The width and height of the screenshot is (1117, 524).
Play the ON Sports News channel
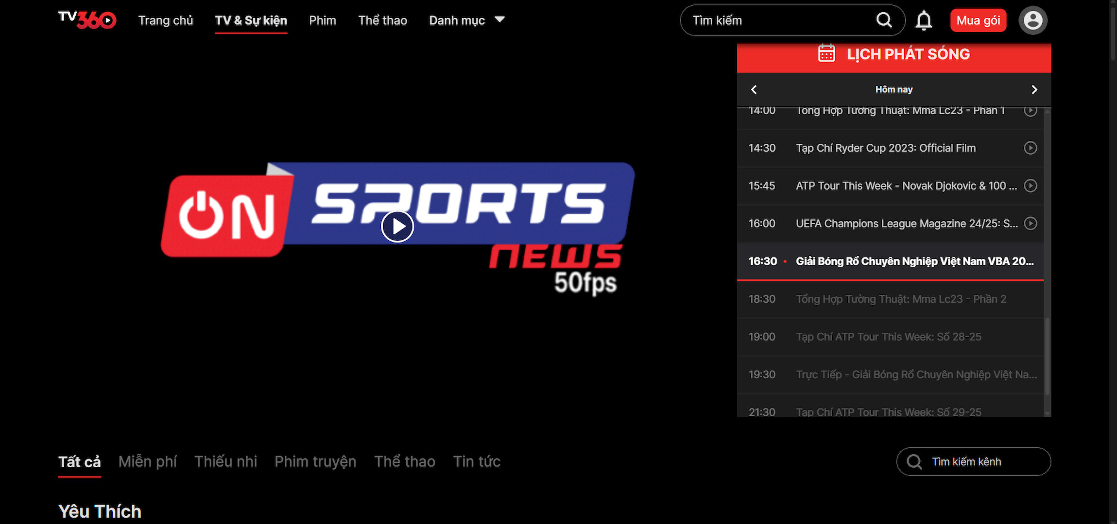397,226
